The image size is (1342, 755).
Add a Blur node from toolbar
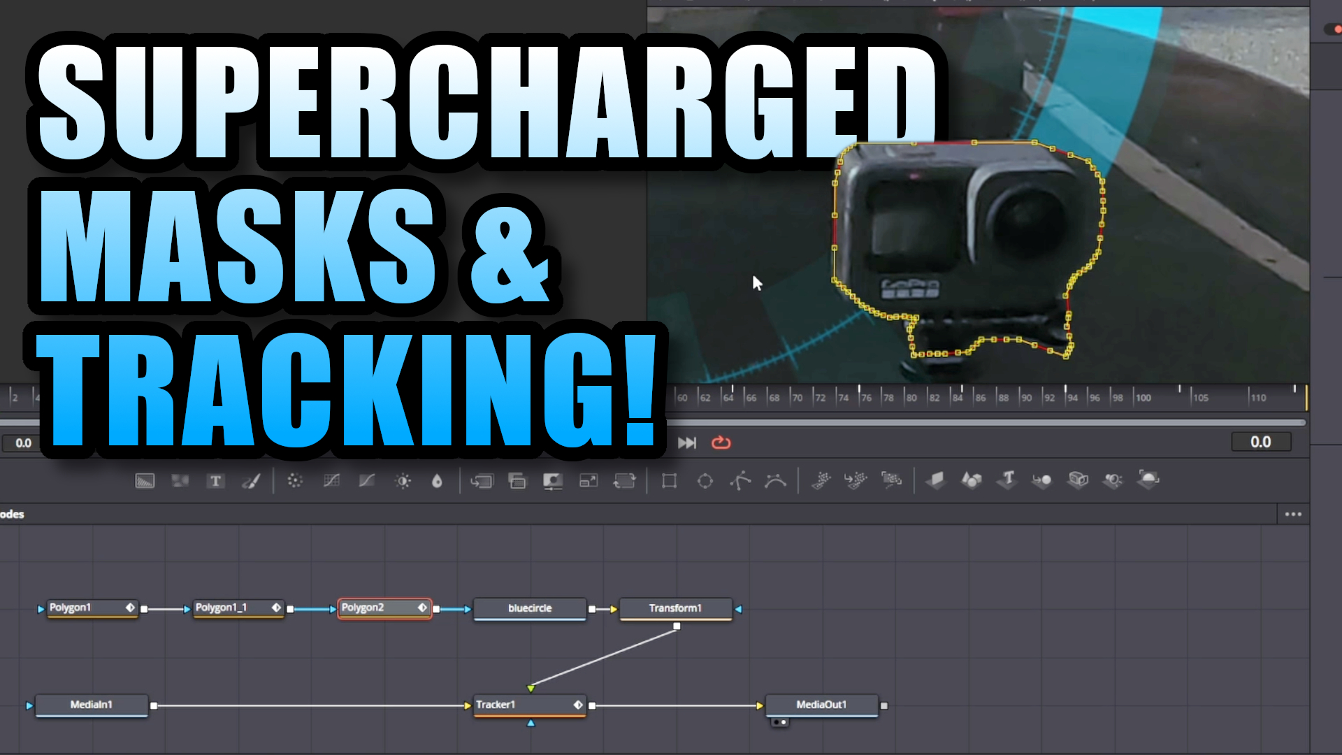pos(438,481)
